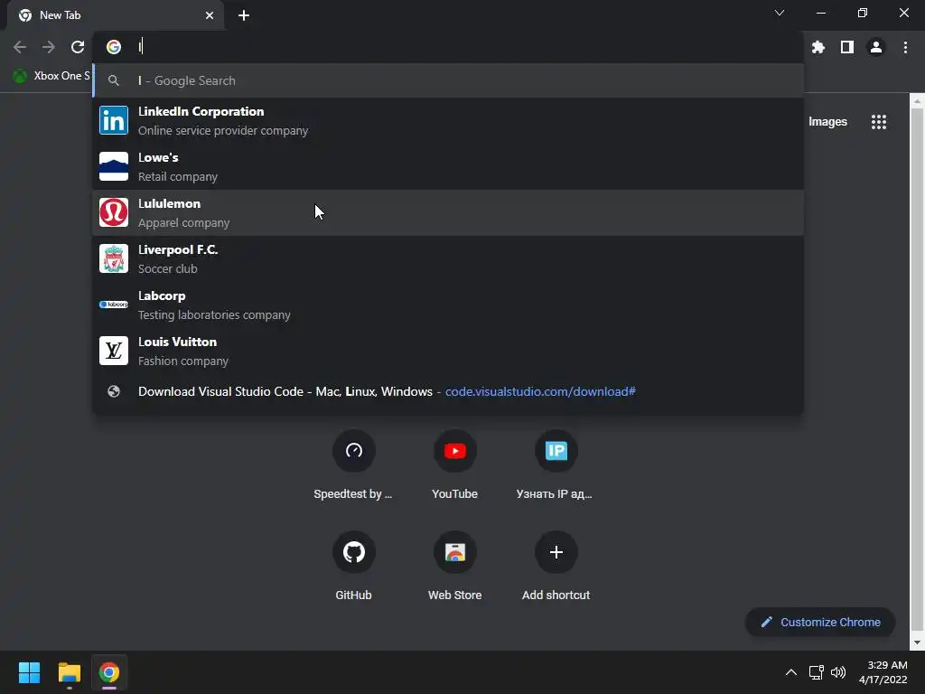Open the Speedtest shortcut icon

tap(354, 451)
